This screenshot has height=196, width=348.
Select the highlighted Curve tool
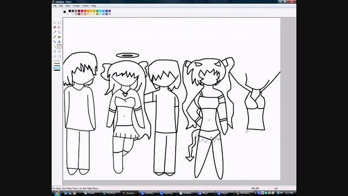point(59,47)
